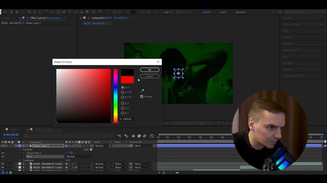Open layer 2 Mode Normal dropdown
The width and height of the screenshot is (327, 183).
(101, 164)
